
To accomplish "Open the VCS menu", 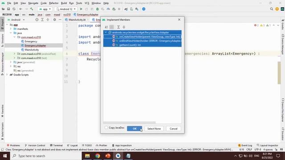I will pos(87,3).
